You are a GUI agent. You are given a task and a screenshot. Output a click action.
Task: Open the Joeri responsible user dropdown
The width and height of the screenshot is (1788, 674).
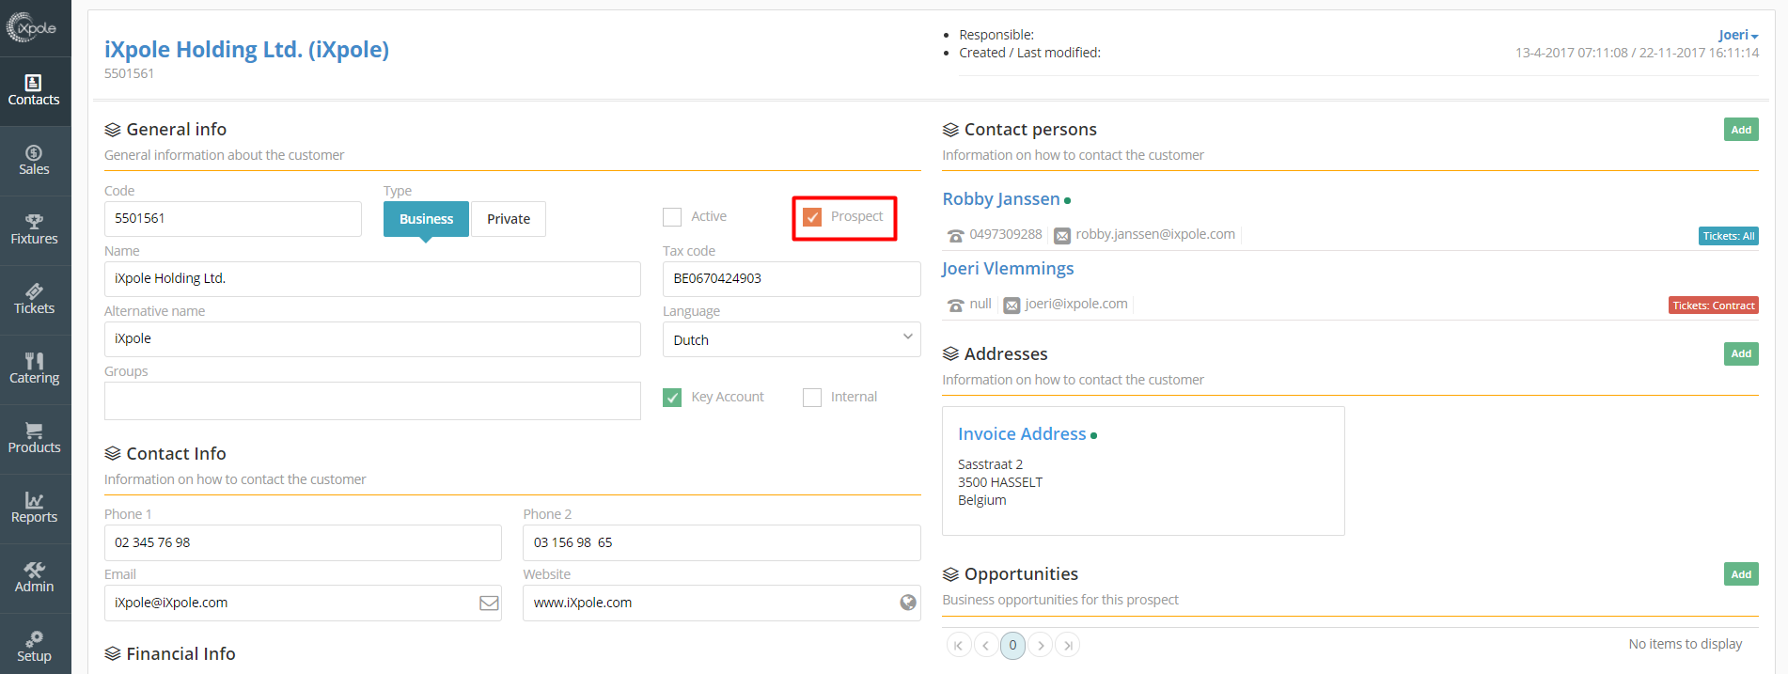click(x=1738, y=35)
